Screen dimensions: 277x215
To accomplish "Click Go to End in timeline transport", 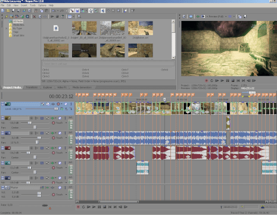I will click(x=115, y=207).
